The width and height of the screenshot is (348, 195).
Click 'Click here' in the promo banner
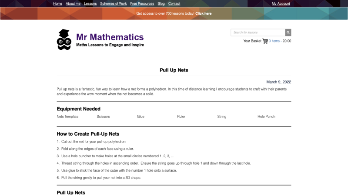coord(203,13)
